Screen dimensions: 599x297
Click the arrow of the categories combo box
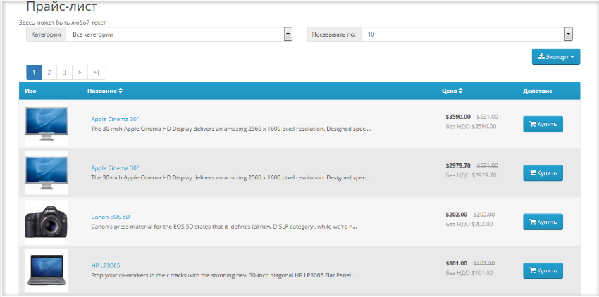288,34
